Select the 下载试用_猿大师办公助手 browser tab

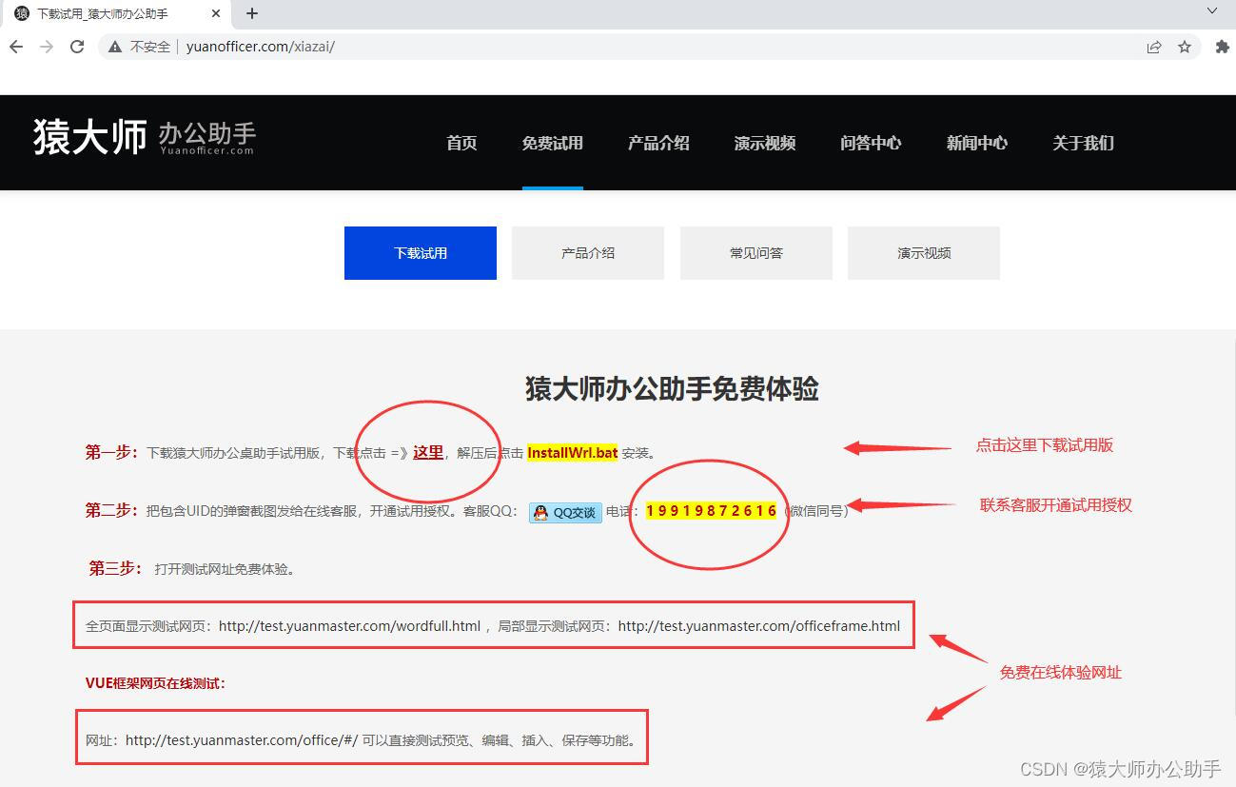pyautogui.click(x=115, y=13)
